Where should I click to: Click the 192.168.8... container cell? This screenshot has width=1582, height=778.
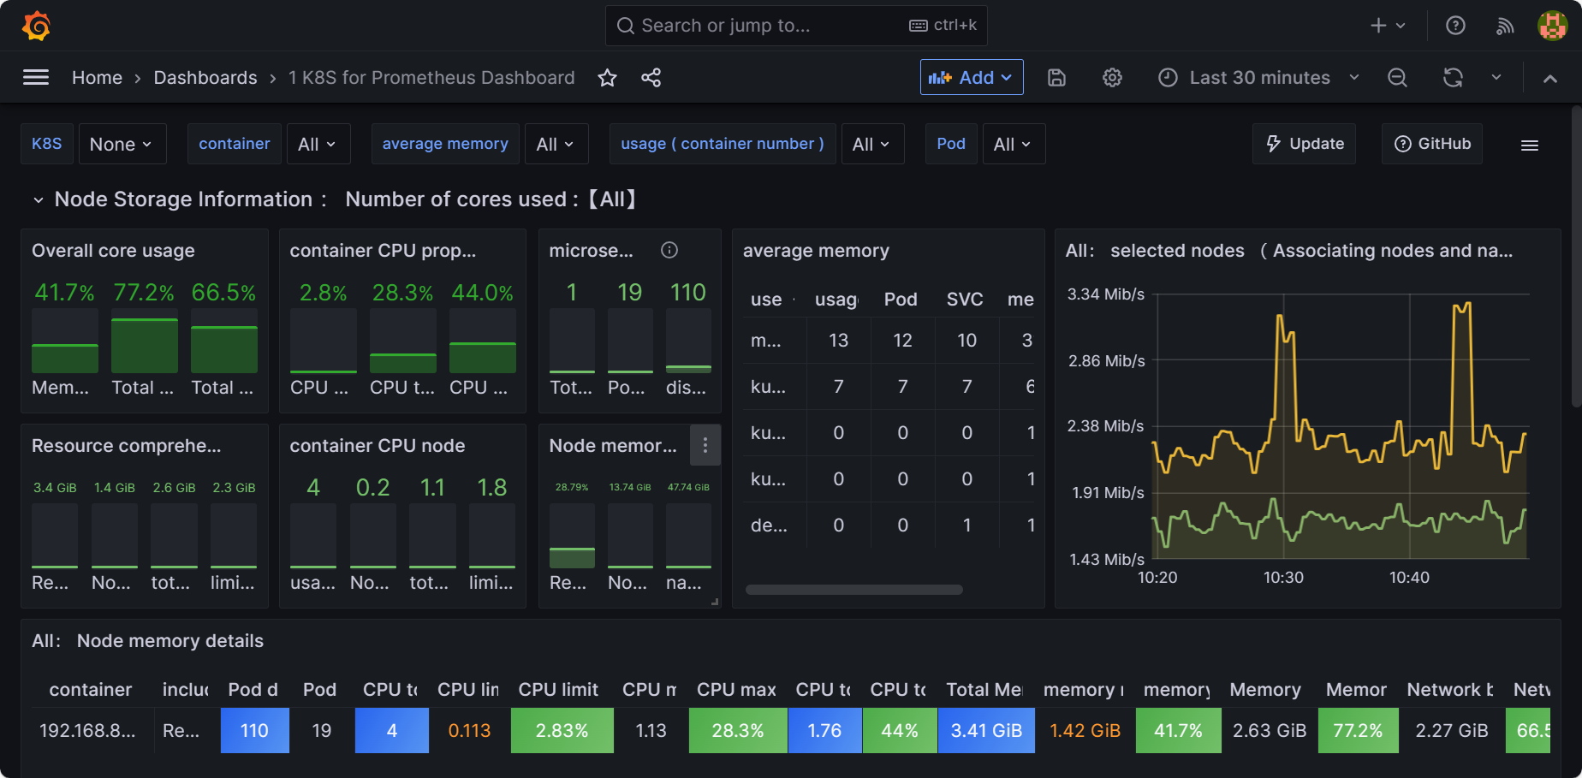87,731
